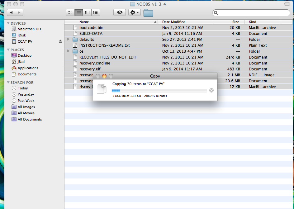Open the Action gear dropdown menu
This screenshot has height=209, width=294.
(135, 12)
